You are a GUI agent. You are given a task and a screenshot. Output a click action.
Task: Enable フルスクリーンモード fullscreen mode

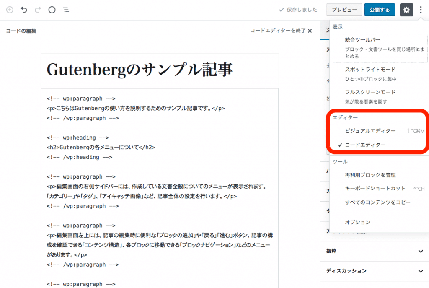[x=379, y=97]
